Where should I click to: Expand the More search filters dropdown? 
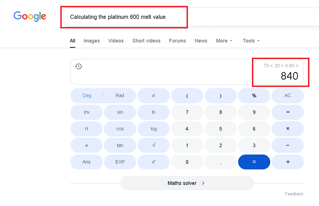pos(224,41)
